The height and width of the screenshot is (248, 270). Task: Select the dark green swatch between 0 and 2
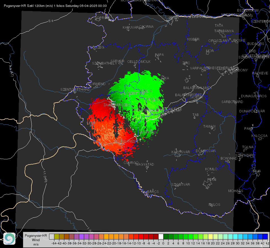coord(166,236)
